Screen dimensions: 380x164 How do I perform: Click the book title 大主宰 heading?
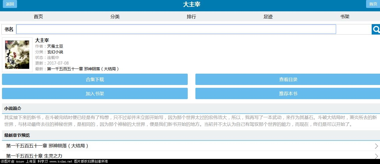coord(42,40)
